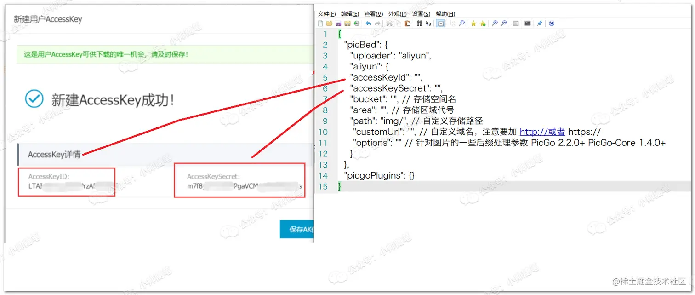The width and height of the screenshot is (695, 295).
Task: Click the "path": "img/" line
Action: click(416, 121)
